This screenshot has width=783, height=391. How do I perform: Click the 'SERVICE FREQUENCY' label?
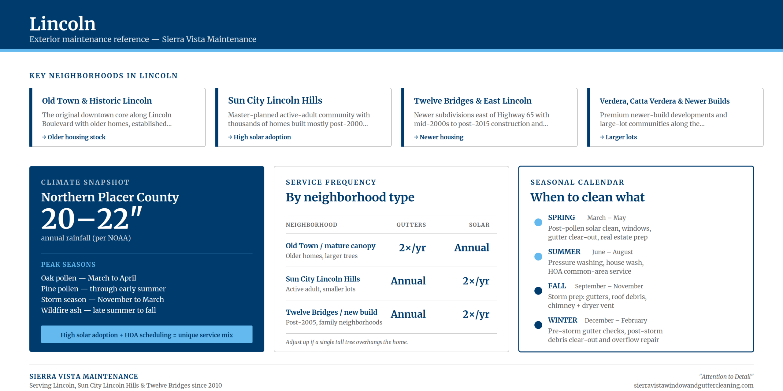point(331,182)
